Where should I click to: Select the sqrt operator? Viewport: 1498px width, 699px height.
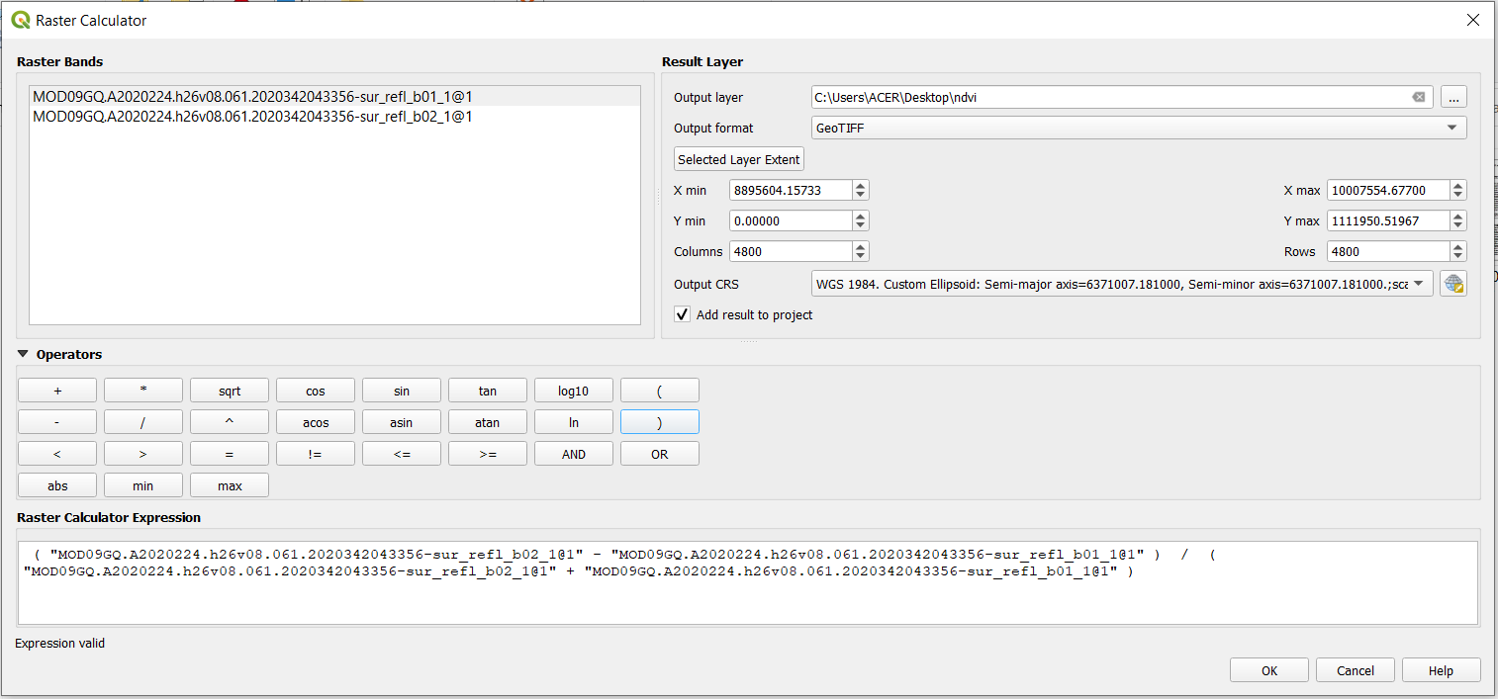pyautogui.click(x=229, y=390)
